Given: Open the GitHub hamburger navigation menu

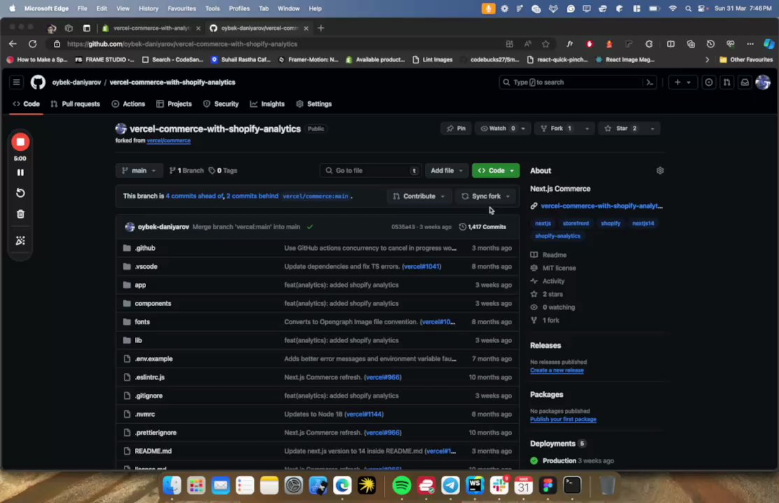Looking at the screenshot, I should click(16, 82).
